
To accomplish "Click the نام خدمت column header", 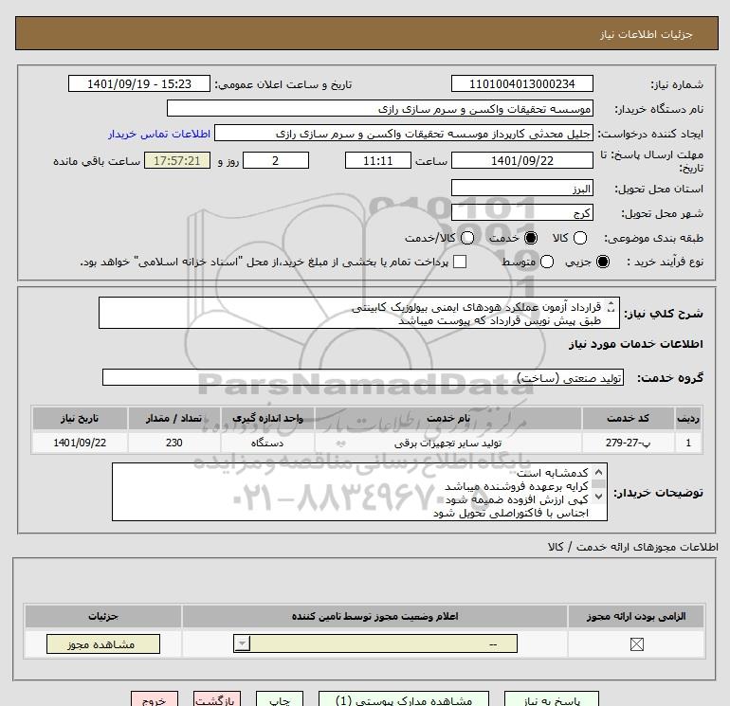I will click(448, 418).
